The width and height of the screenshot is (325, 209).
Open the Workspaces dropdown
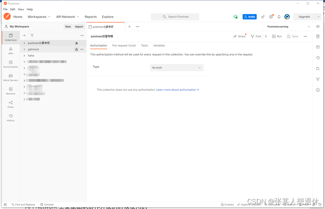tap(39, 17)
